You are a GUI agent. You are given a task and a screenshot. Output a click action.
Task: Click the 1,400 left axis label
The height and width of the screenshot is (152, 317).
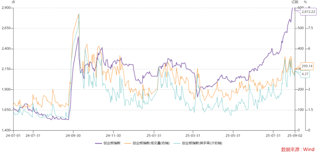point(6,130)
